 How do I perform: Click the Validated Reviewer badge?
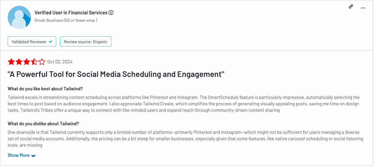tap(32, 42)
